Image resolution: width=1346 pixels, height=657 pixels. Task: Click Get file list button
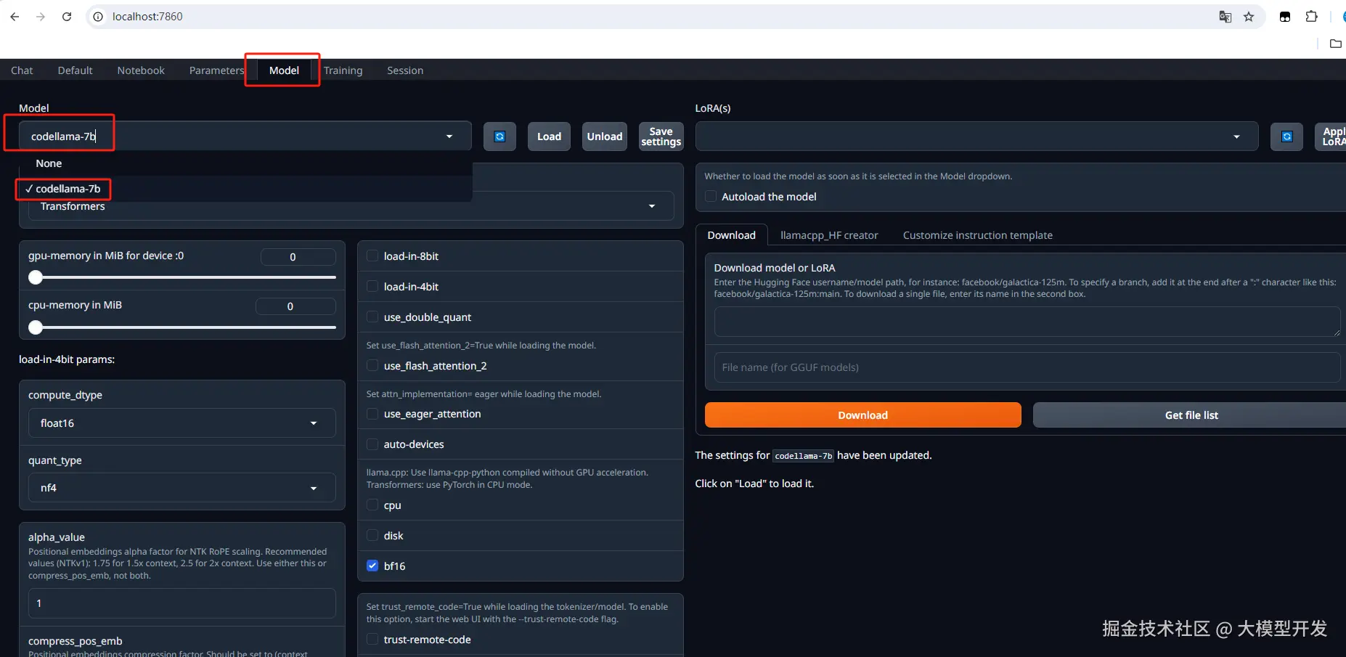click(1191, 415)
